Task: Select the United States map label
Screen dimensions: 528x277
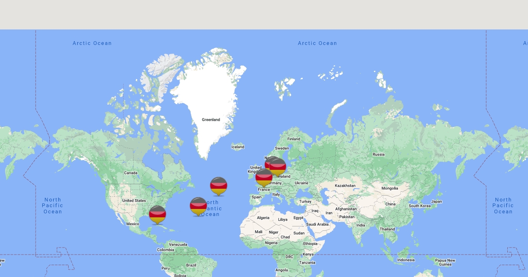Action: [134, 200]
